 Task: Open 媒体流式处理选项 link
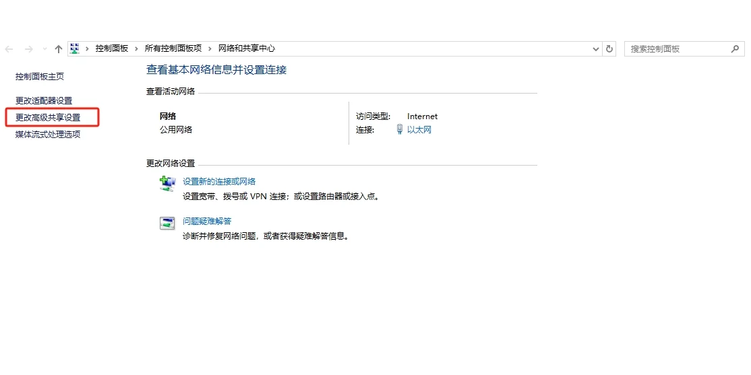[x=48, y=135]
